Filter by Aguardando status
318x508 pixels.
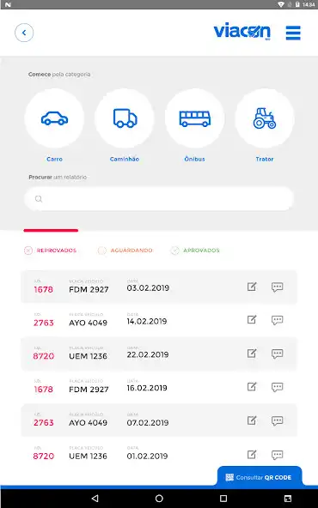(125, 251)
